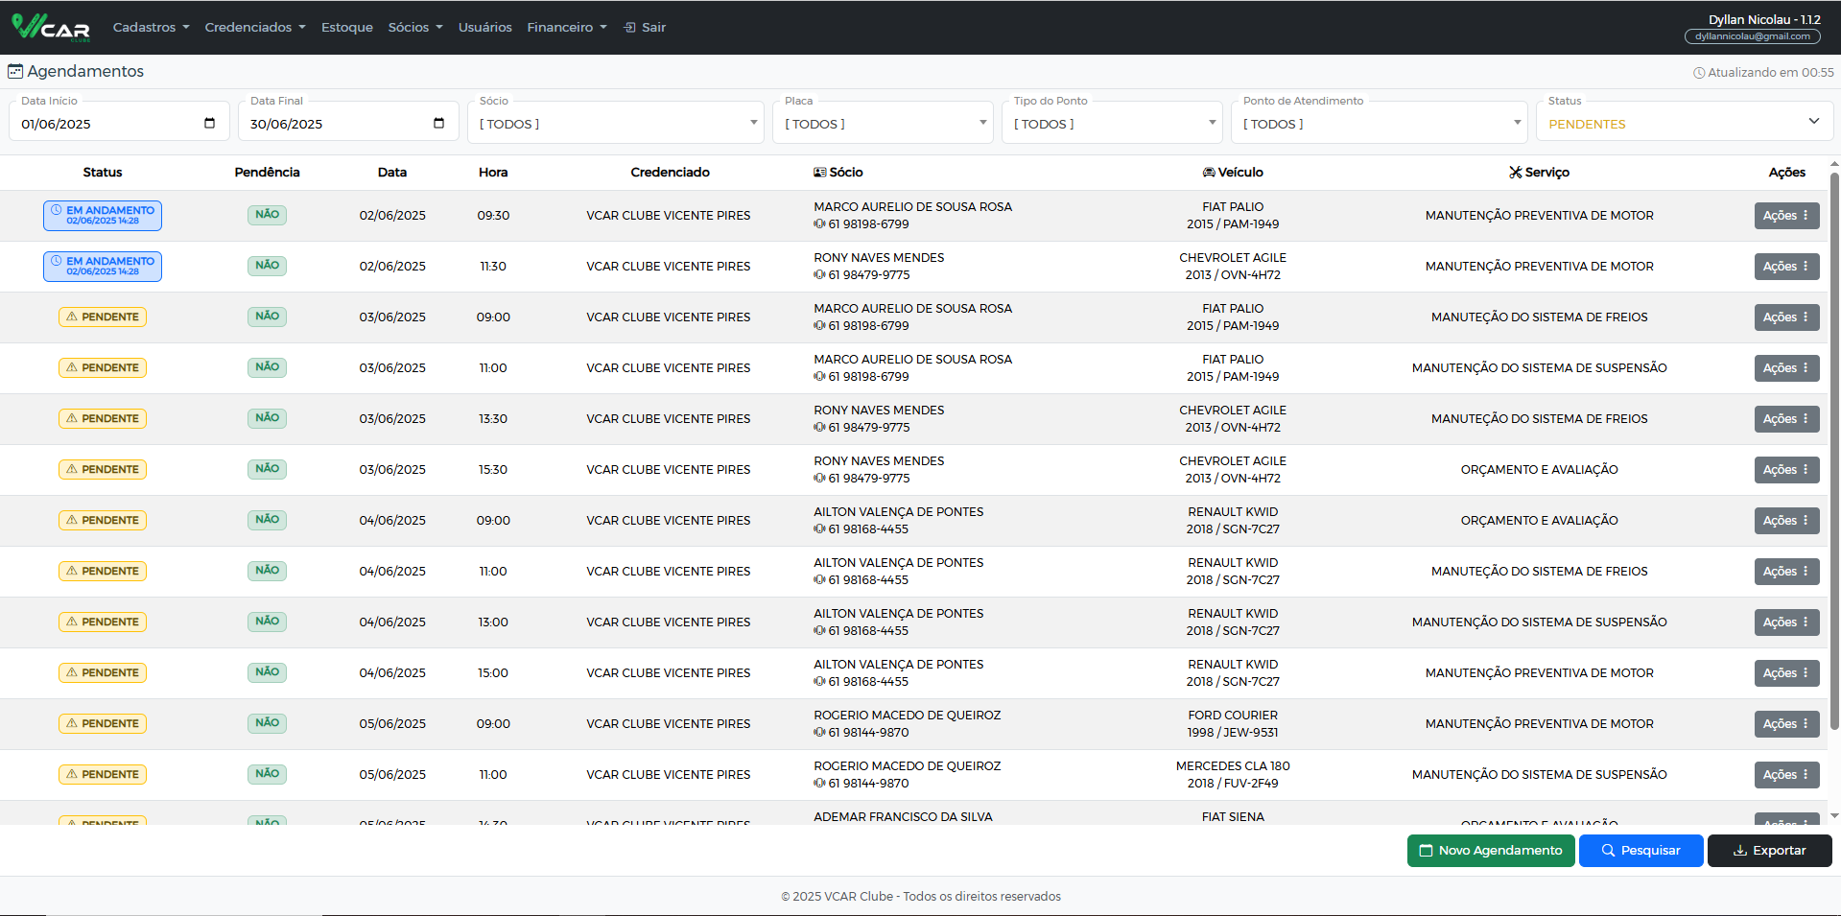Click phone icon beside 61 98479-9775 at 11:30
The image size is (1841, 916).
coord(819,275)
